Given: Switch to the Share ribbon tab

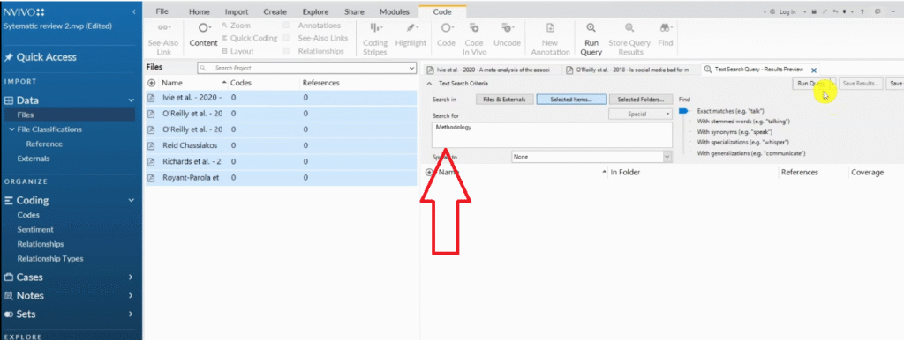Looking at the screenshot, I should coord(354,11).
